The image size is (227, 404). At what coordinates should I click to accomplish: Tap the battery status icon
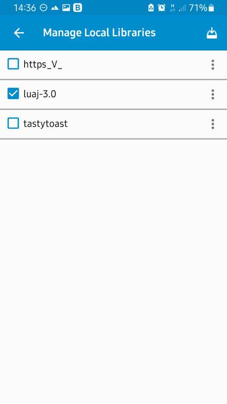(211, 8)
